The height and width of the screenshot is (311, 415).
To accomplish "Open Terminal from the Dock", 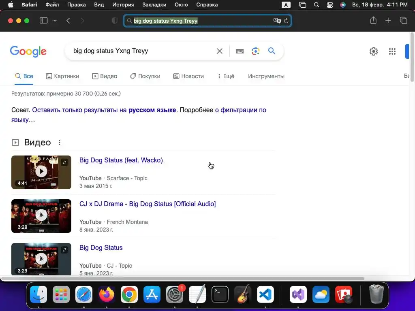I will (220, 294).
